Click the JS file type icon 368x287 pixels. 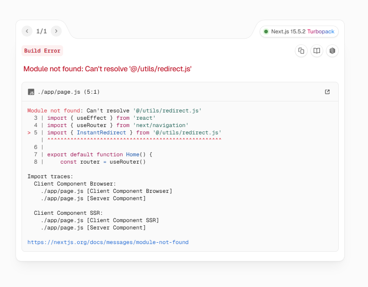31,92
